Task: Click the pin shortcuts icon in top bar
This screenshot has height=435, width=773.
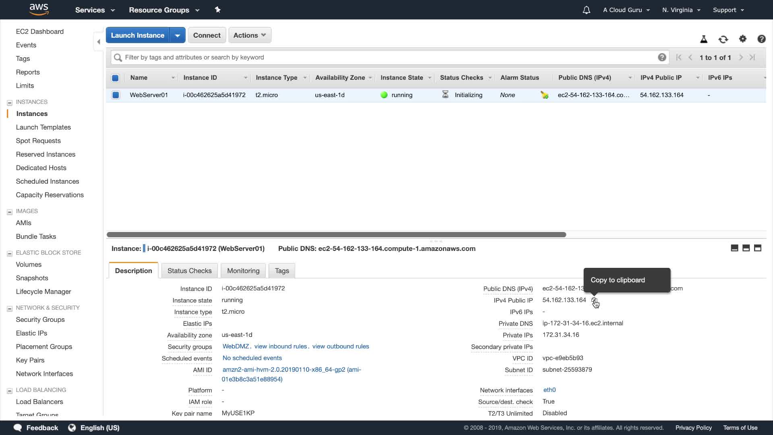Action: [x=218, y=10]
